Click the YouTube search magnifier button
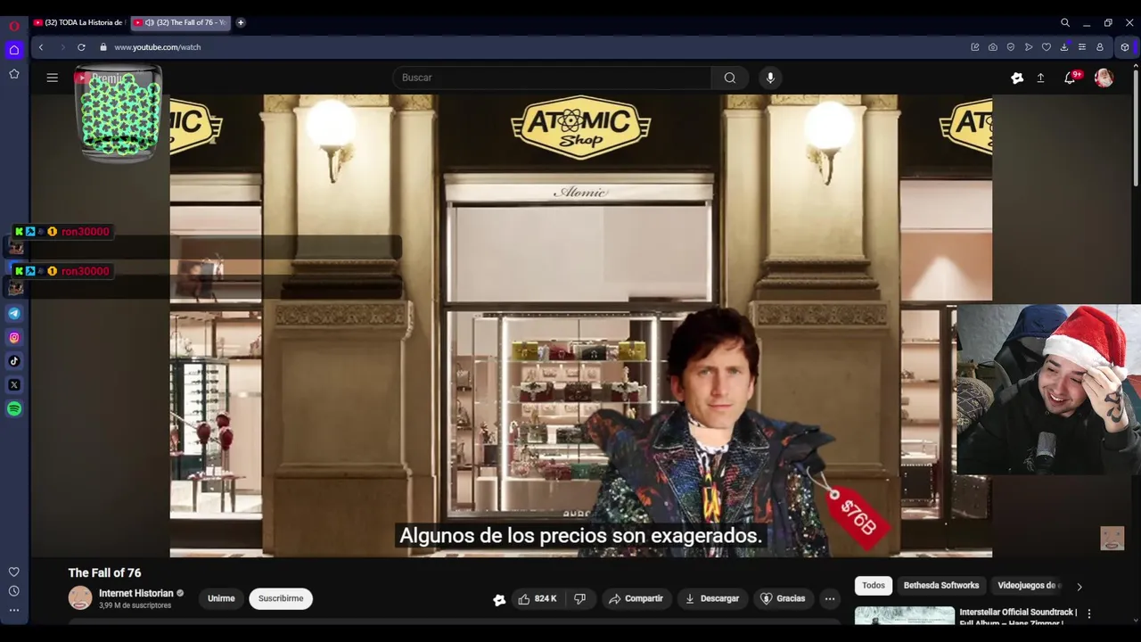Viewport: 1141px width, 642px height. (x=730, y=78)
